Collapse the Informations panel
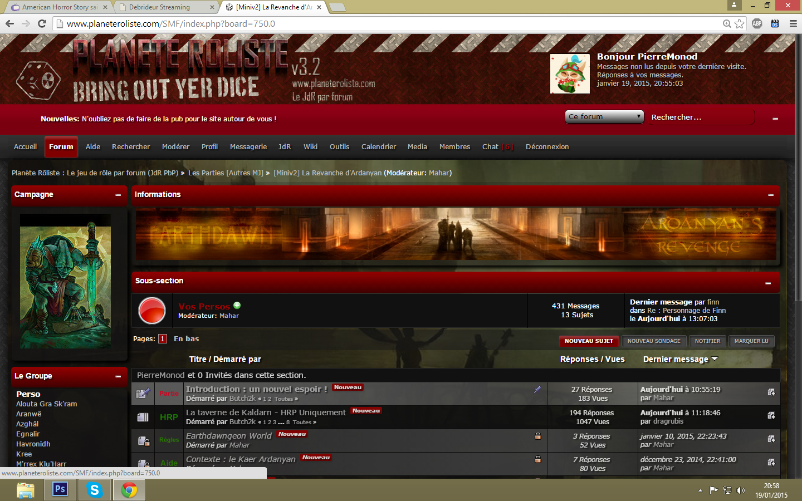Screen dimensions: 802x501 [x=771, y=195]
